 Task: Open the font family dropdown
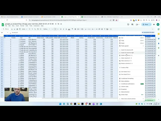(x=47, y=29)
